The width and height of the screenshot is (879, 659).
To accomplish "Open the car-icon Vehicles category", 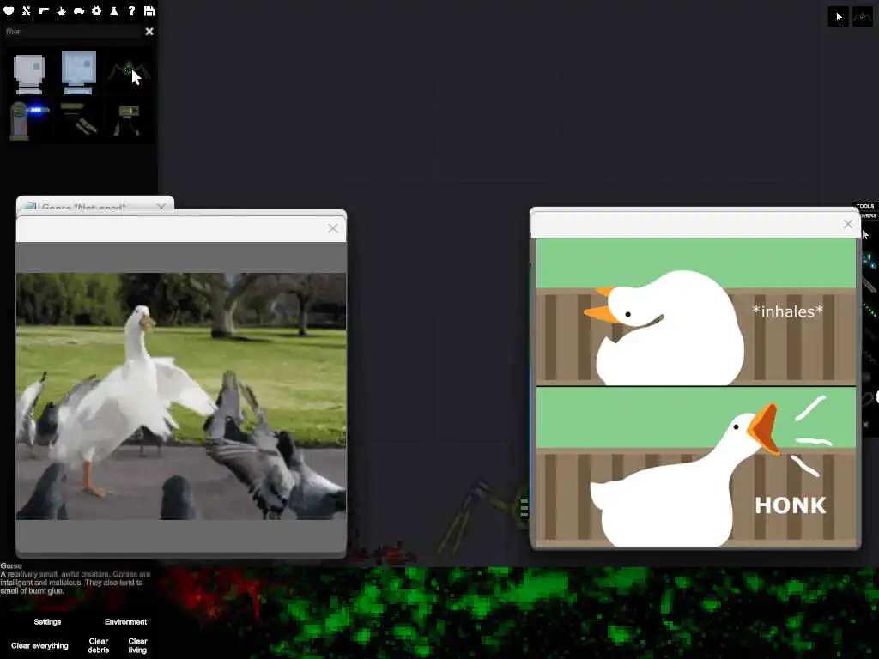I will pyautogui.click(x=79, y=10).
